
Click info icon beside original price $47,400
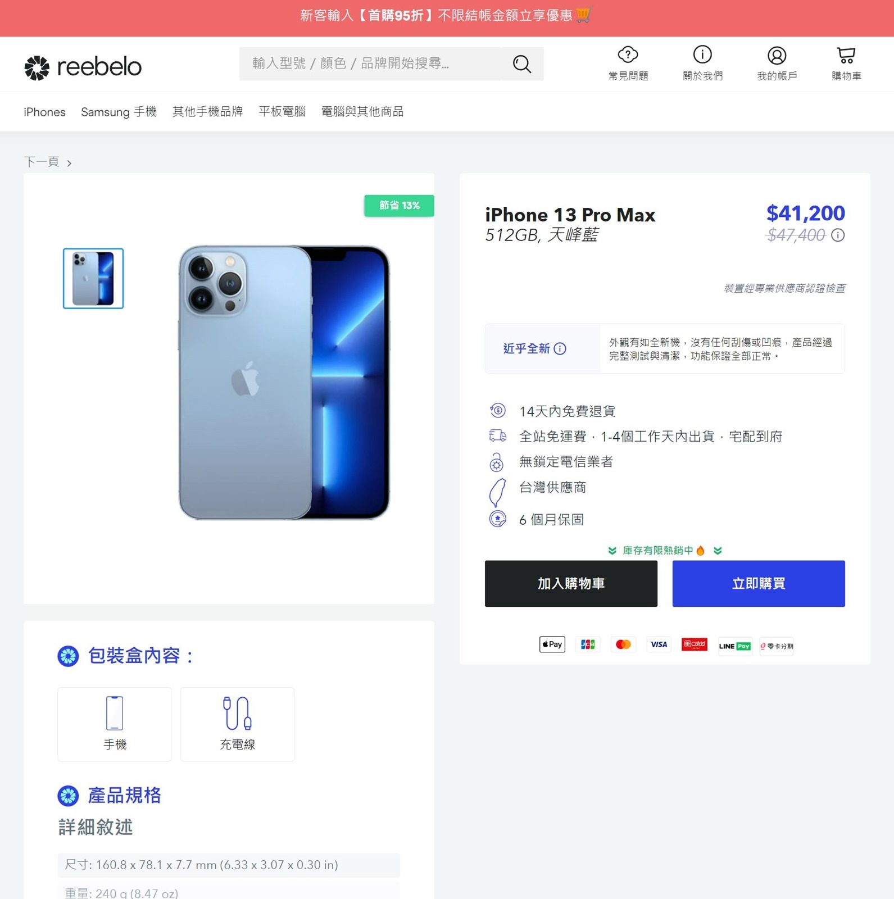coord(838,235)
